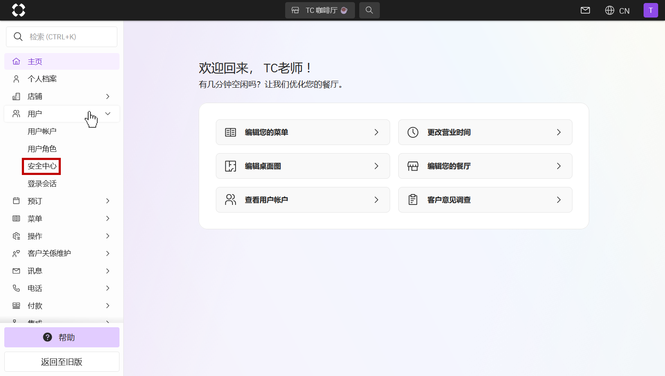Click the building icon beside 店铺

click(16, 96)
